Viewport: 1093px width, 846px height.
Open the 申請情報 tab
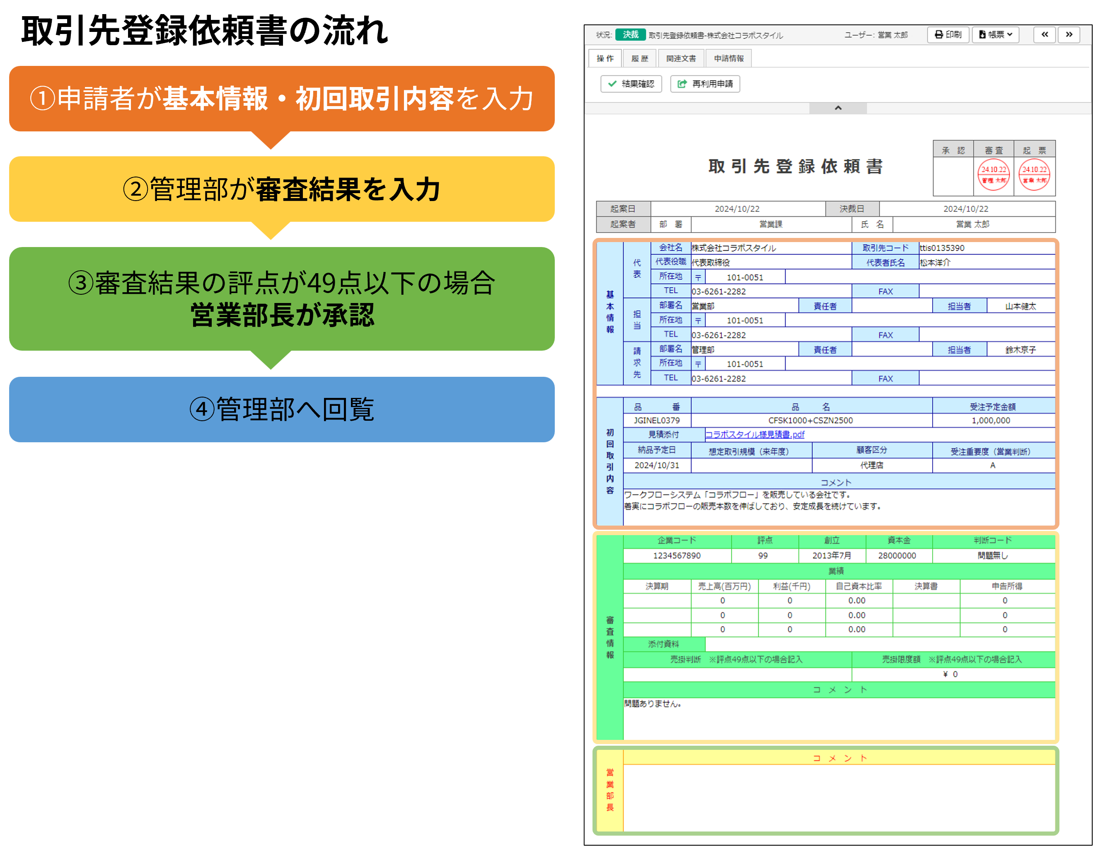729,58
